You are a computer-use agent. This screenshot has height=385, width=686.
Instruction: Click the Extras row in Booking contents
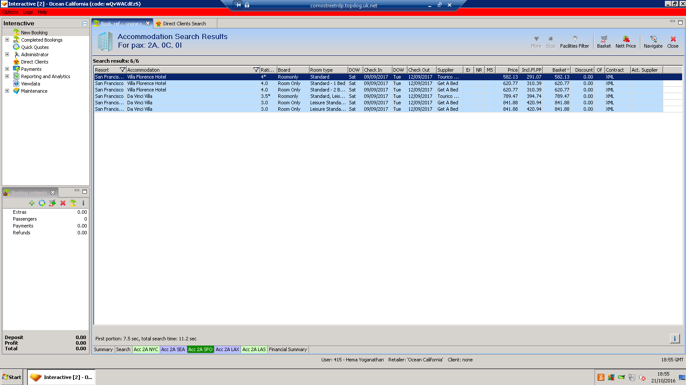(46, 212)
